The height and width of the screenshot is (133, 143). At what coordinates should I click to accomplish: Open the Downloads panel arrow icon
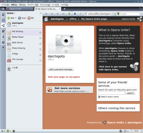(x=3, y=37)
